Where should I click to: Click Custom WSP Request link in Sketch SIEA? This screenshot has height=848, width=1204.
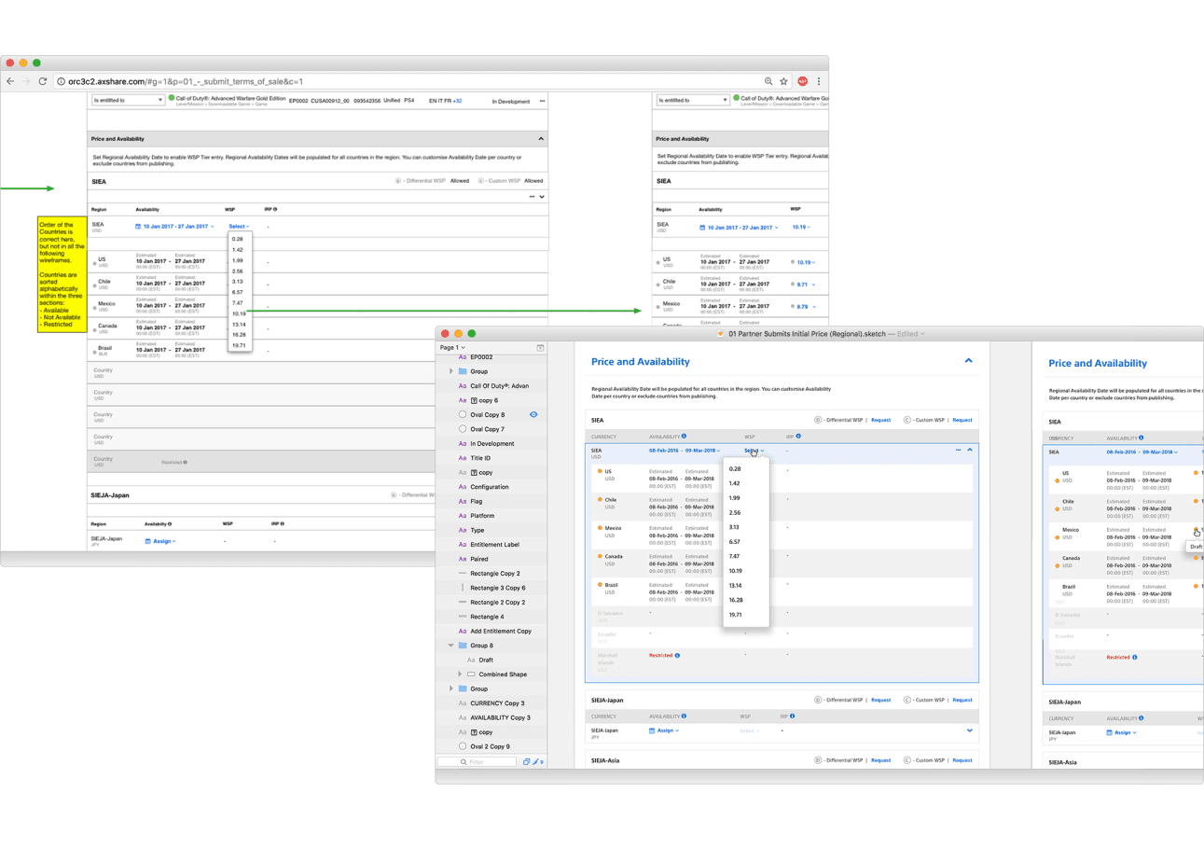click(x=962, y=420)
